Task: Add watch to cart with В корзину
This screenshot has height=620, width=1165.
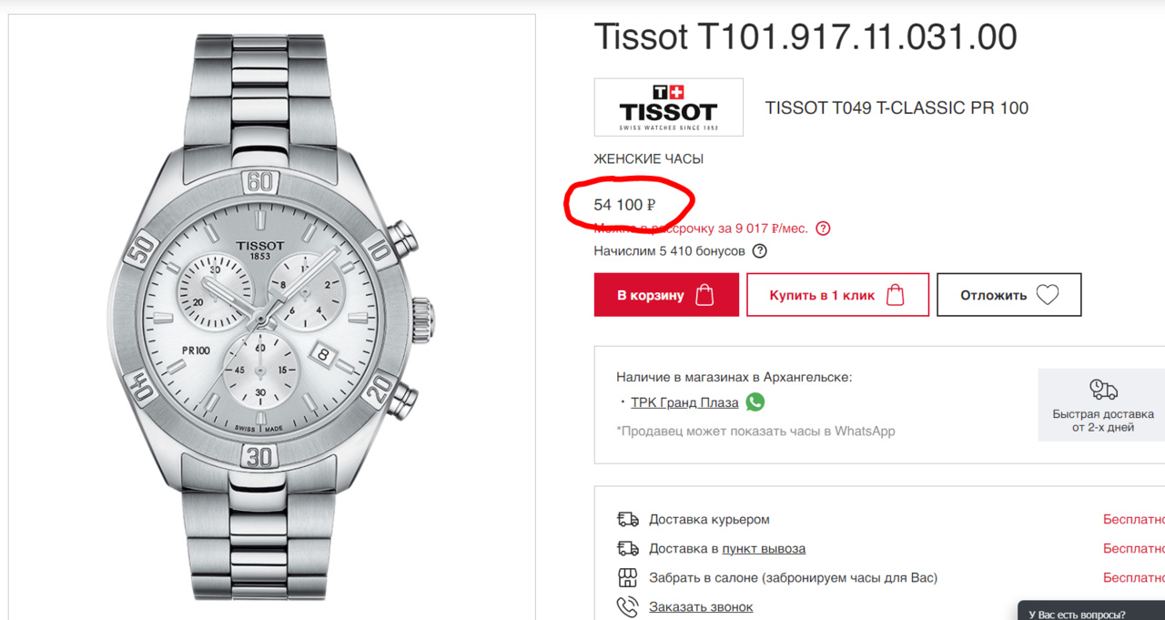Action: coord(665,295)
